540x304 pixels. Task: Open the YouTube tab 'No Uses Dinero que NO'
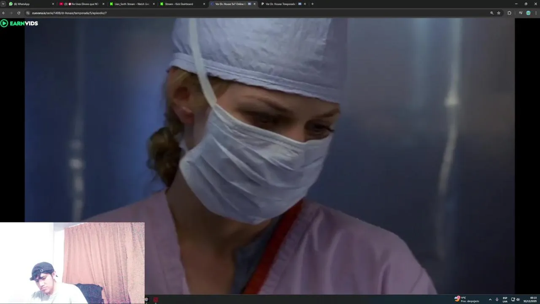tap(82, 4)
